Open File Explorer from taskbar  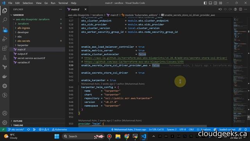click(x=118, y=136)
